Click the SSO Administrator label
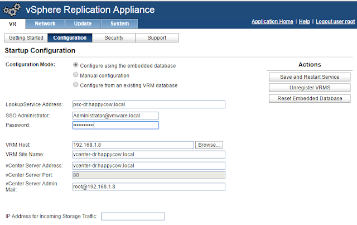The image size is (357, 225). click(x=28, y=116)
